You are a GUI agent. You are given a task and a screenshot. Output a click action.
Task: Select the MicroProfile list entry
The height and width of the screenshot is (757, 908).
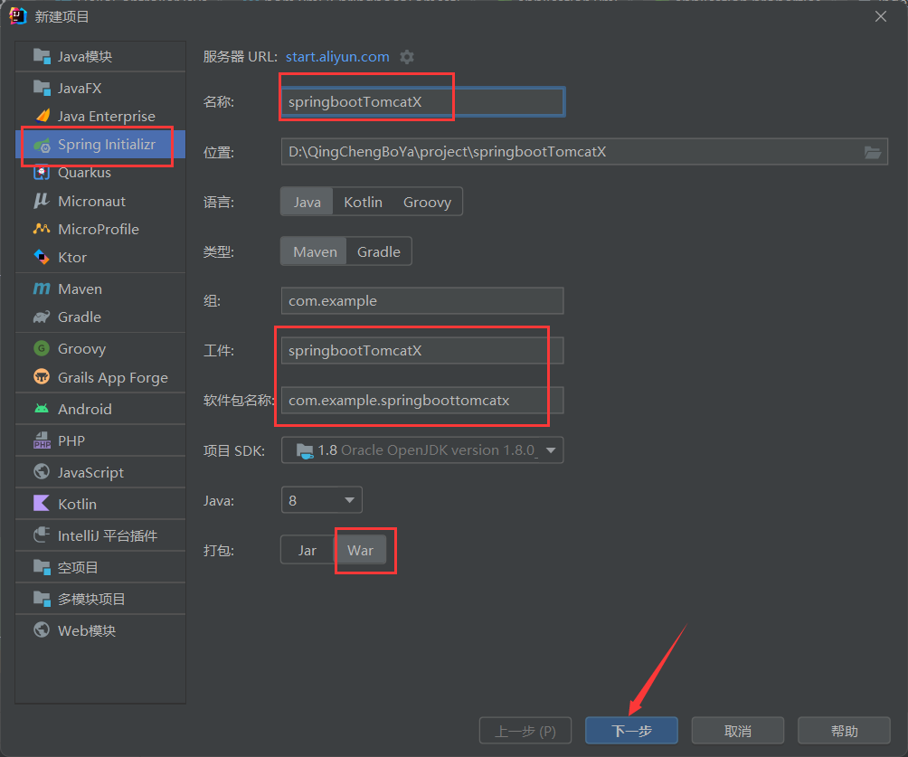(100, 229)
